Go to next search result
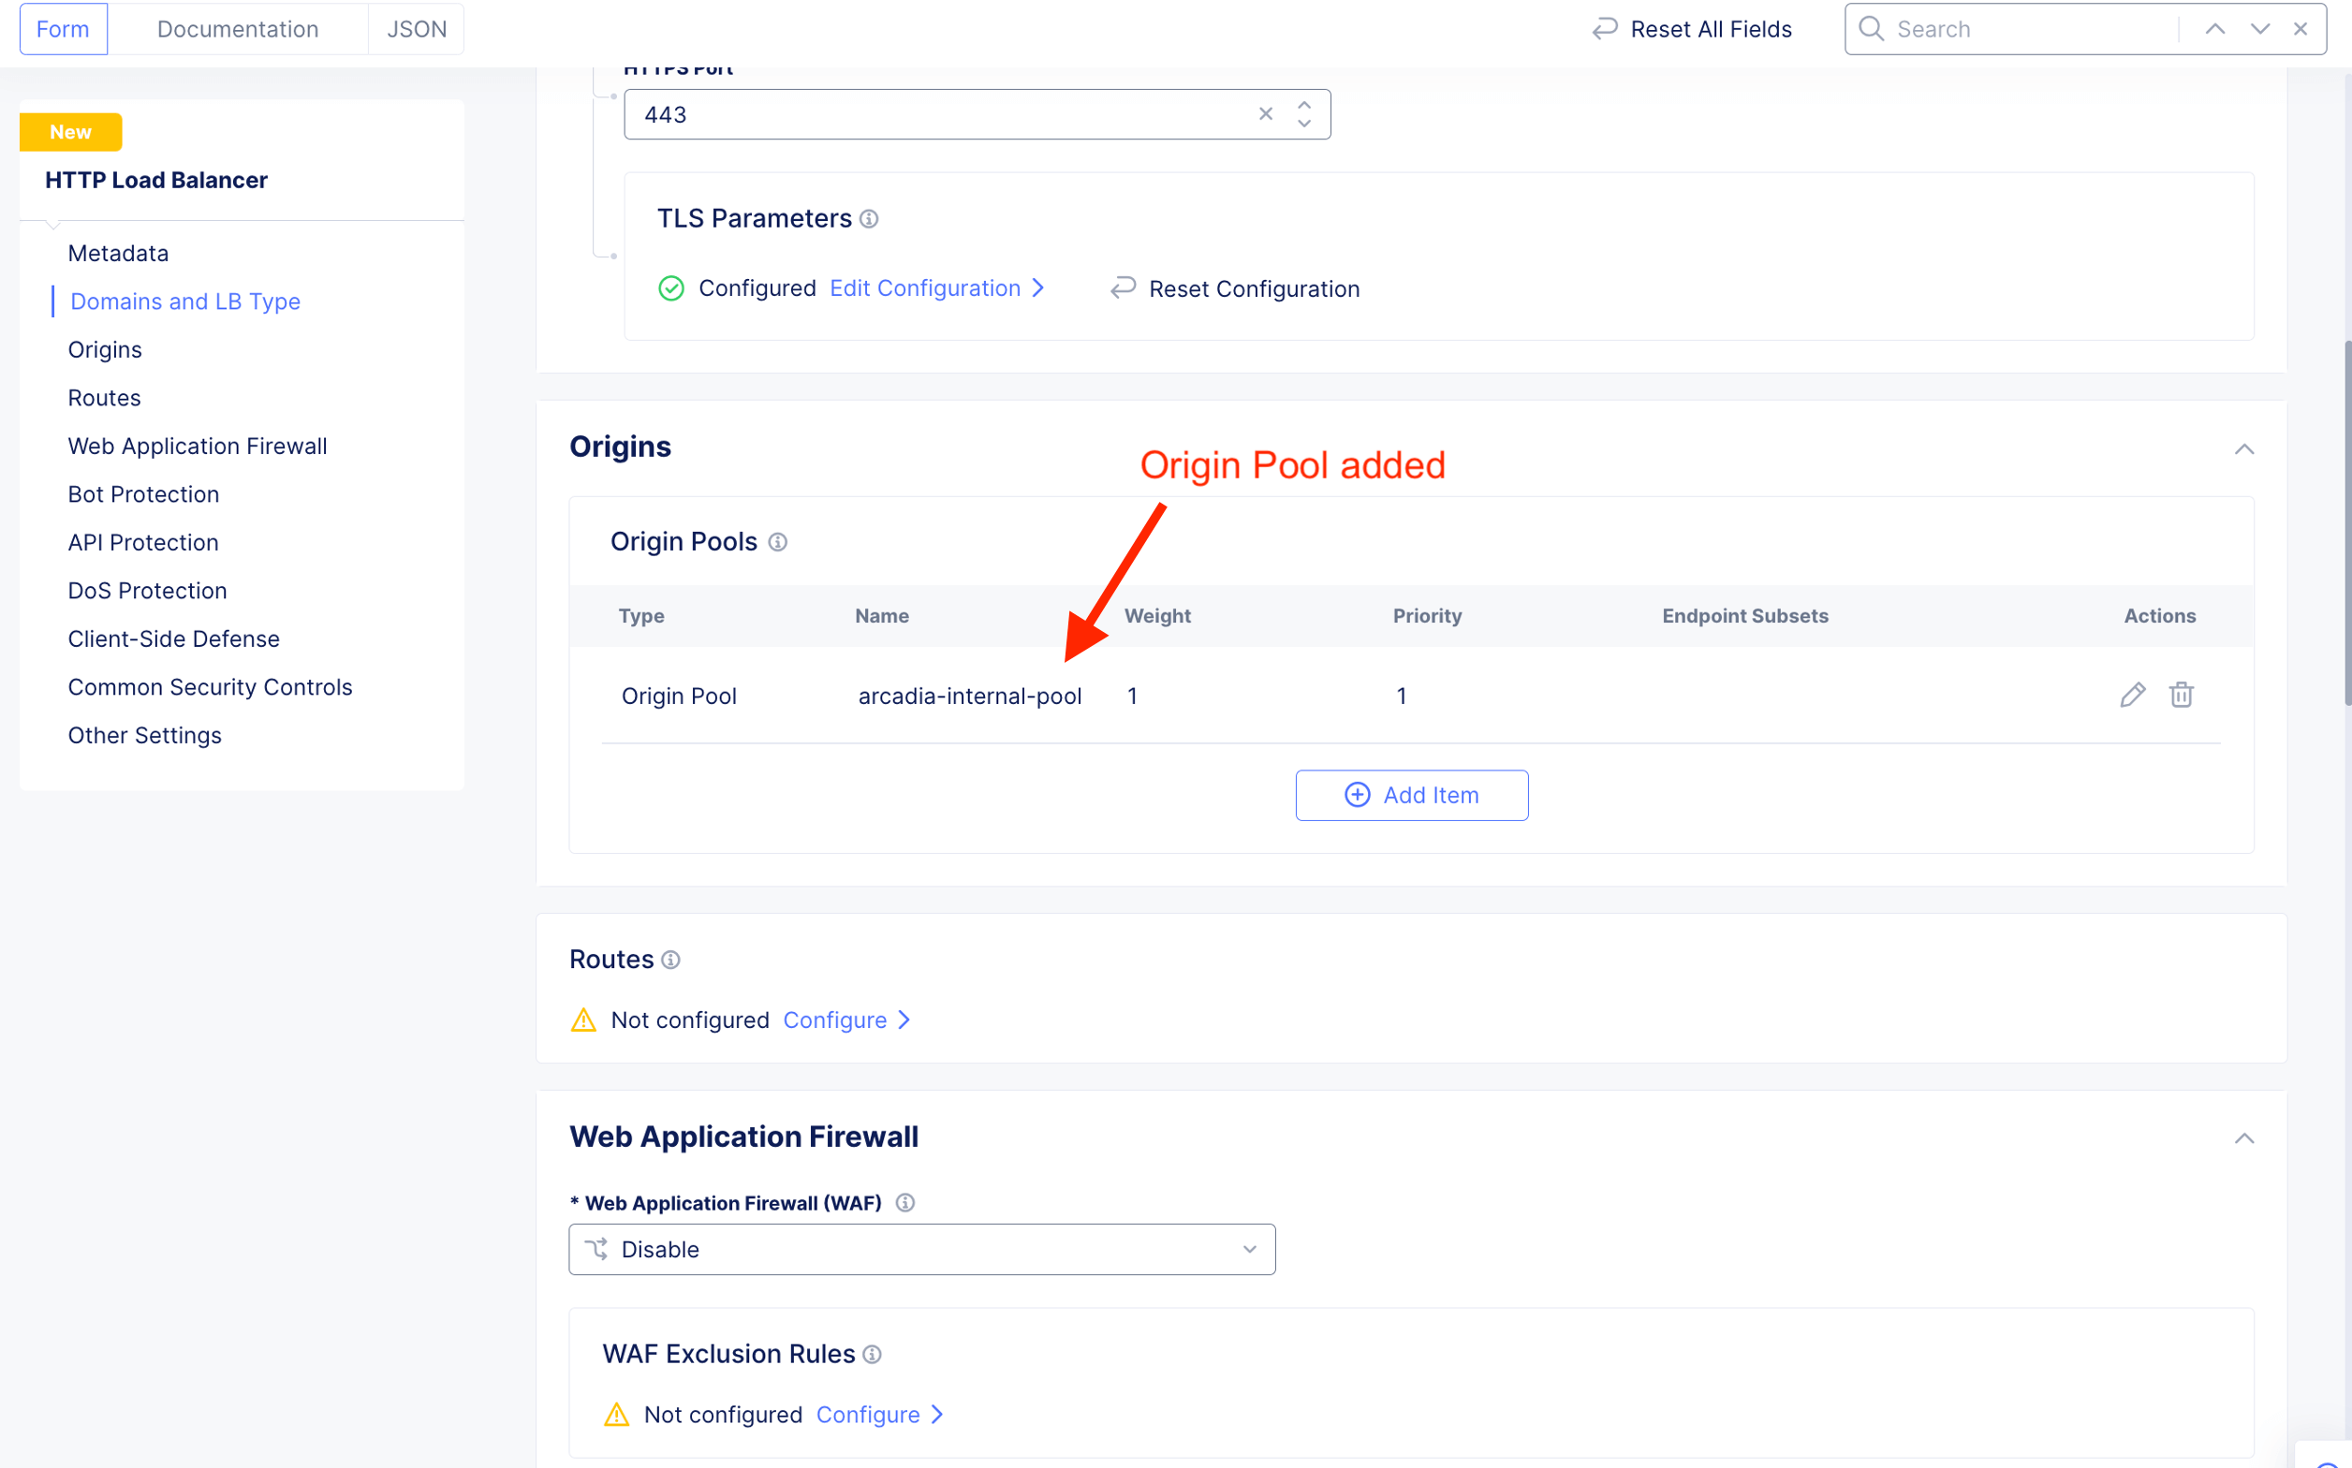2352x1468 pixels. (x=2258, y=29)
